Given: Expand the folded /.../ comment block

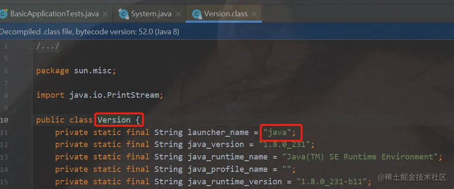Looking at the screenshot, I should [32, 46].
